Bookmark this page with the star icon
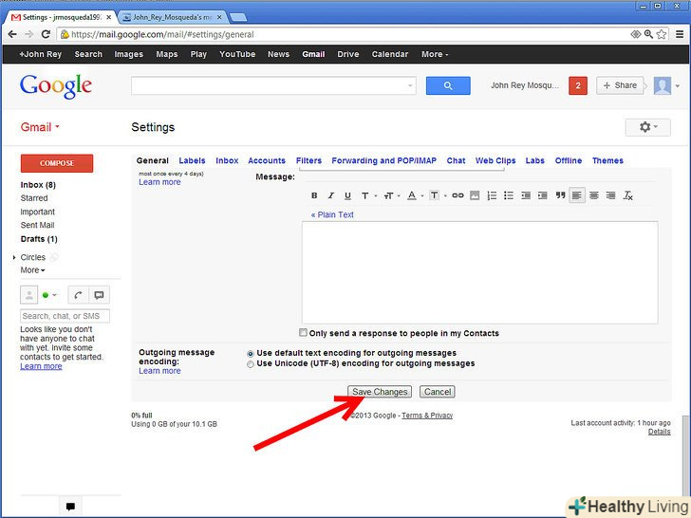 coord(661,34)
